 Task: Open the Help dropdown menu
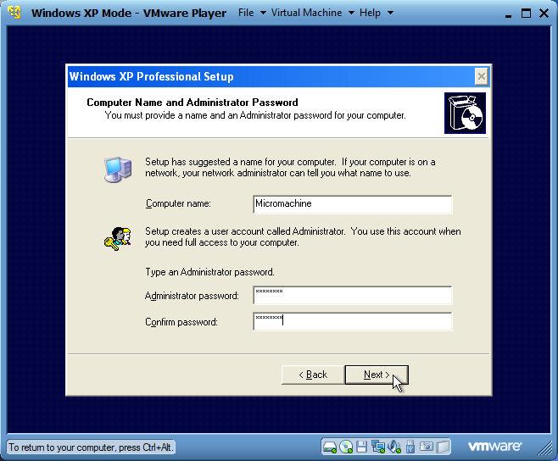(376, 13)
